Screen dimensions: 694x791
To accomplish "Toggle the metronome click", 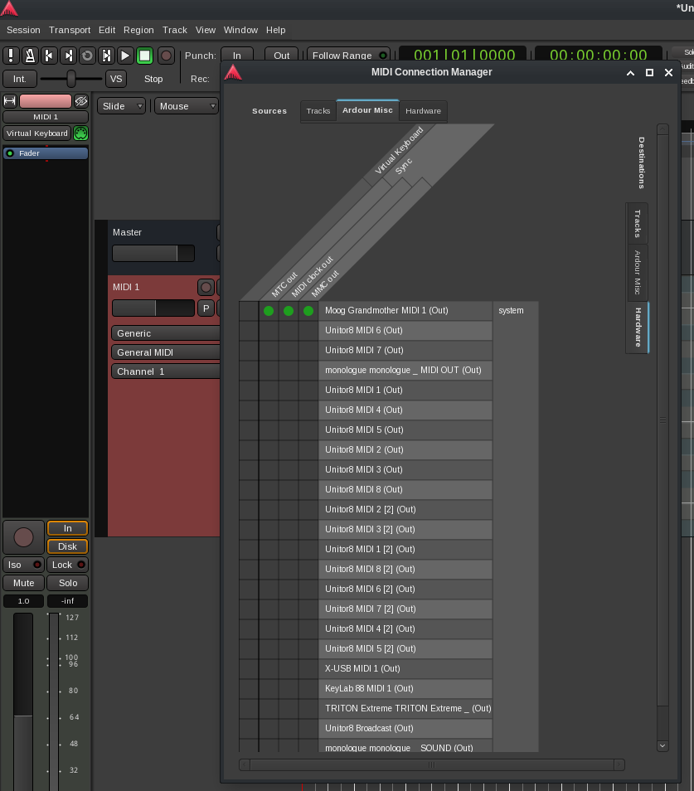I will click(x=30, y=56).
